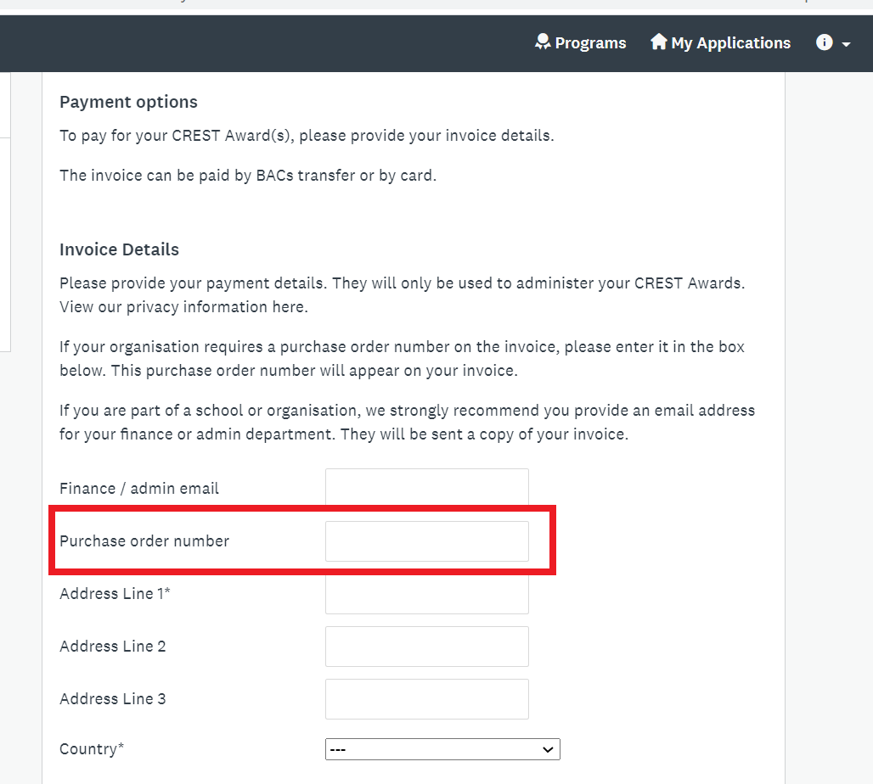
Task: Expand the caret next to the info icon
Action: point(847,44)
